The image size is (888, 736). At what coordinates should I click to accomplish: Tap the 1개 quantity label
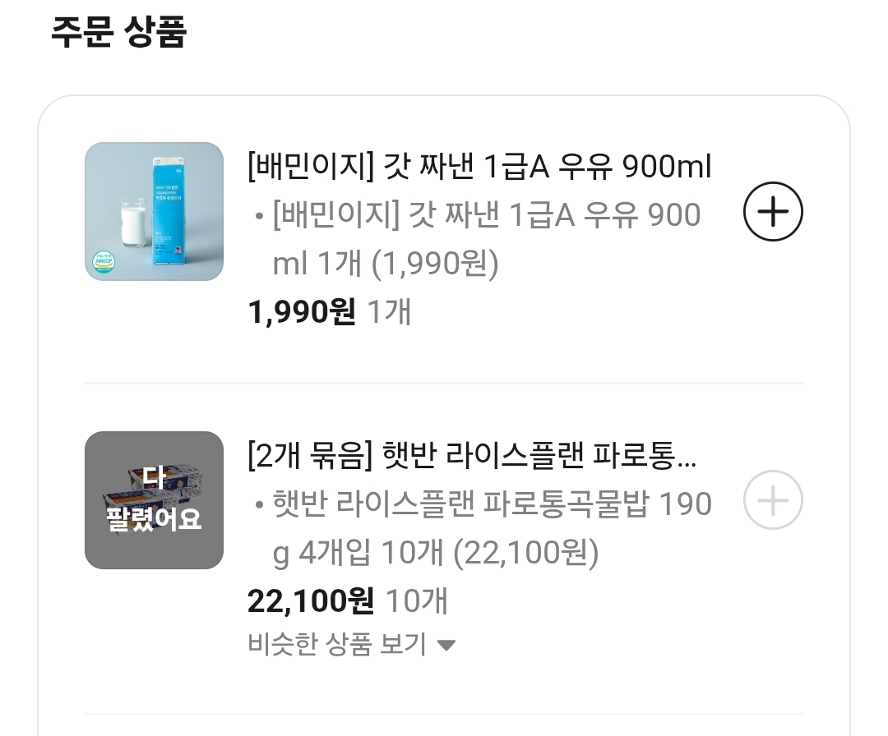pos(389,311)
